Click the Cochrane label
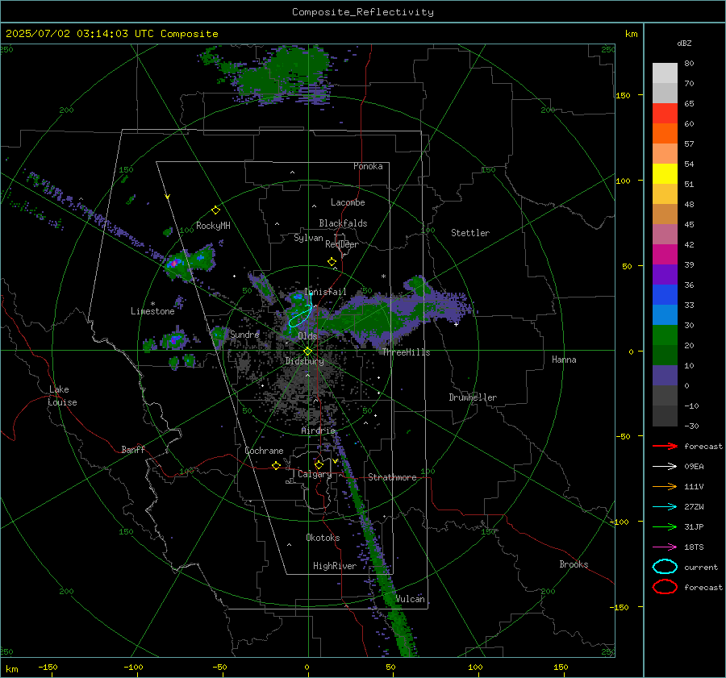Viewport: 726px width, 678px height. (x=264, y=451)
